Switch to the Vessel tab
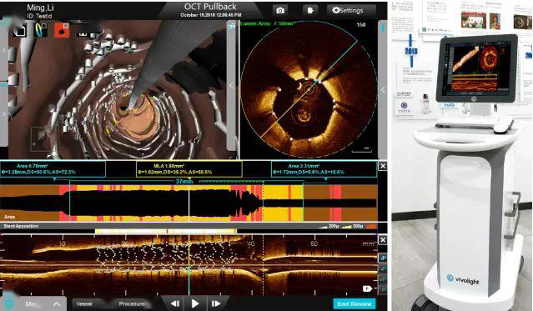533x311 pixels. coord(84,303)
